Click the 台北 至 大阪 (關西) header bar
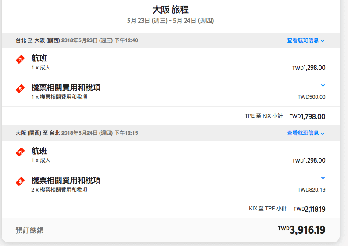The width and height of the screenshot is (348, 246). coord(170,40)
